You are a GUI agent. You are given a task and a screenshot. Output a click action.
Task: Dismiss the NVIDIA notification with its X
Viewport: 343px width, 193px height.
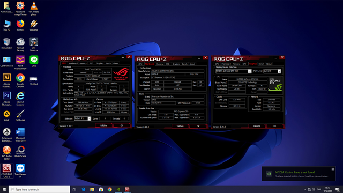click(333, 169)
